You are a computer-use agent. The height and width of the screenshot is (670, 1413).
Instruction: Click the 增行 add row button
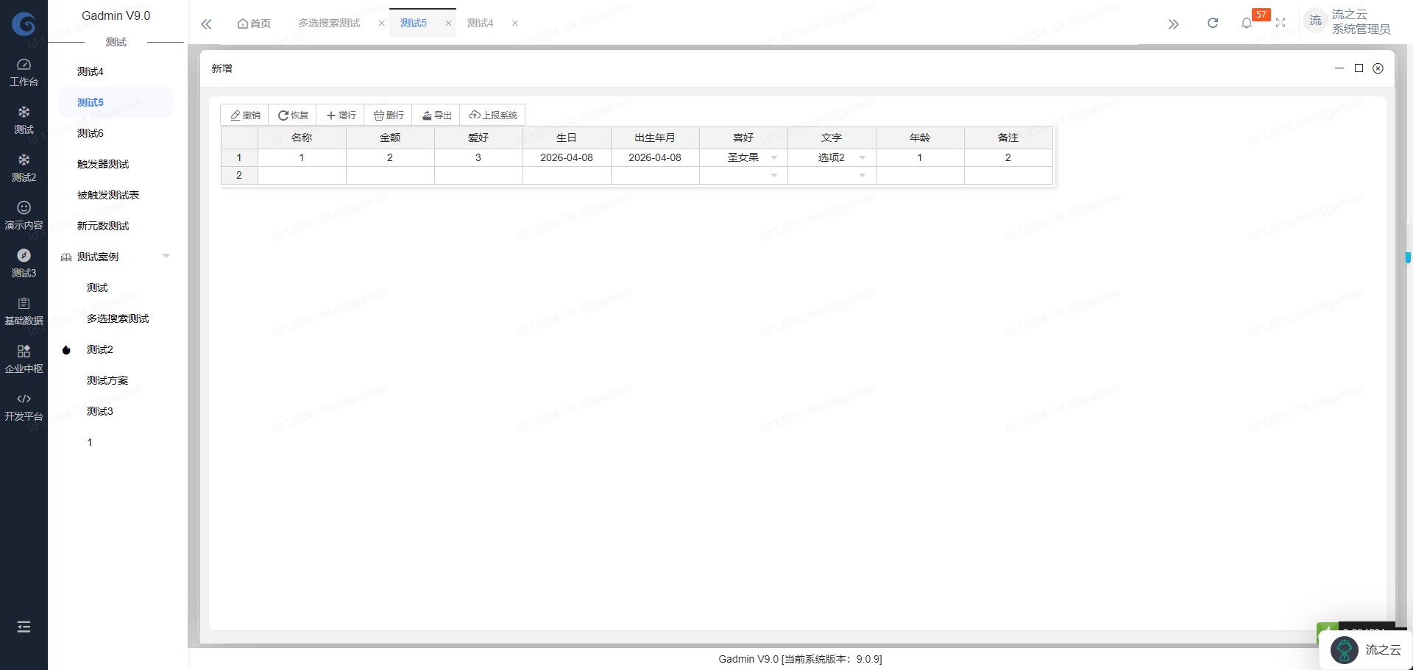coord(341,115)
